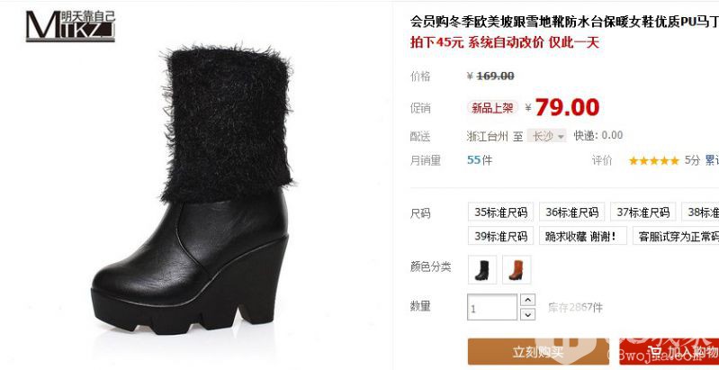Click the 加入购物车 add to cart button
This screenshot has width=719, height=370.
(669, 352)
